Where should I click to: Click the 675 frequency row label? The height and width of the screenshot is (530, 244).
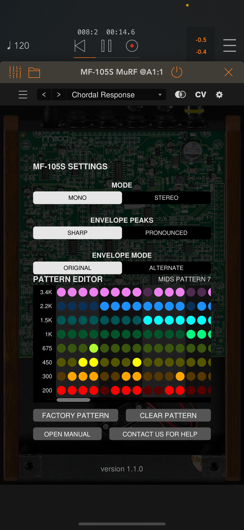tap(47, 348)
